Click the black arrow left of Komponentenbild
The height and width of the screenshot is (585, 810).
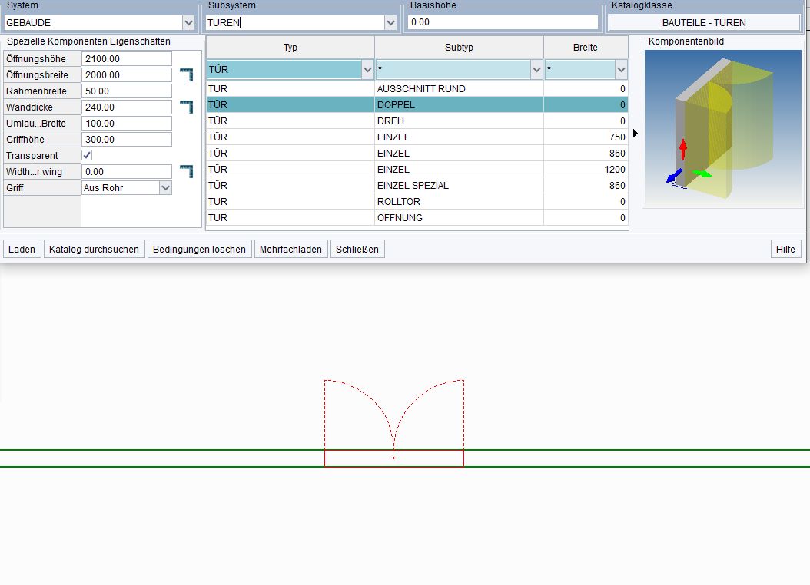click(636, 134)
